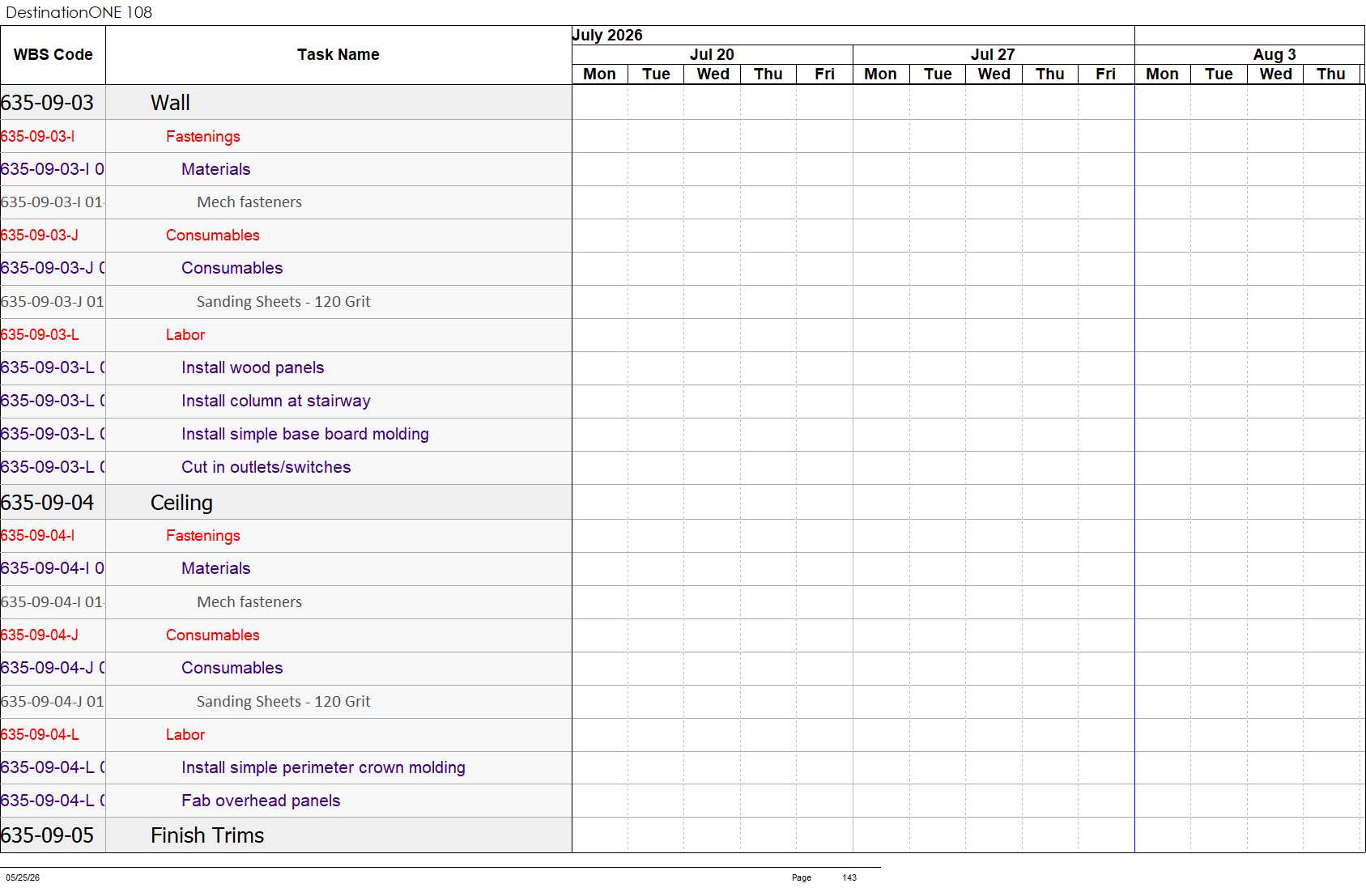Select Mech fasteners under the Ceiling section

pyautogui.click(x=249, y=602)
